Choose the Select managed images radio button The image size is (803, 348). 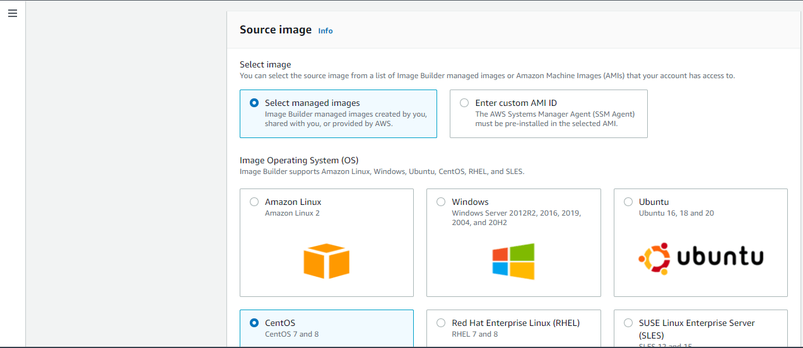click(x=254, y=103)
